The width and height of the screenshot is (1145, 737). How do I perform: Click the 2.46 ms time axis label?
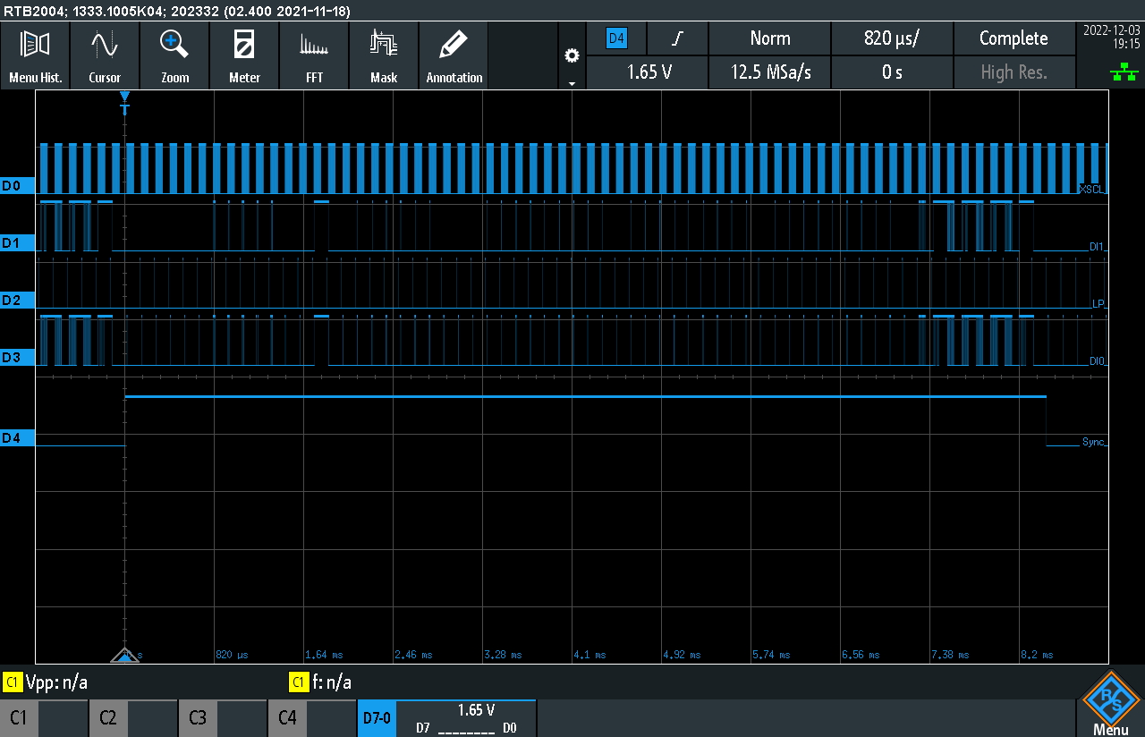coord(412,655)
